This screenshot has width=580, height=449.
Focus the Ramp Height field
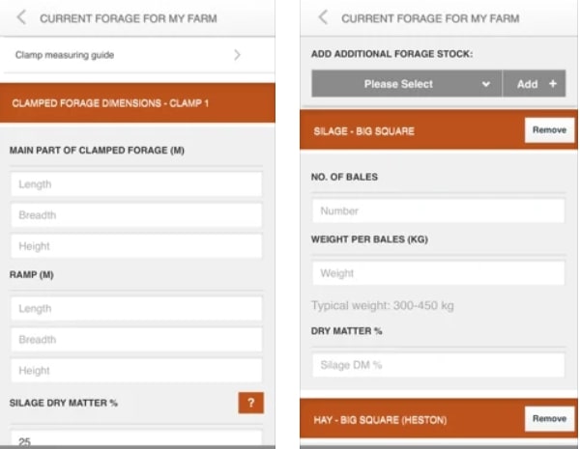click(x=136, y=370)
